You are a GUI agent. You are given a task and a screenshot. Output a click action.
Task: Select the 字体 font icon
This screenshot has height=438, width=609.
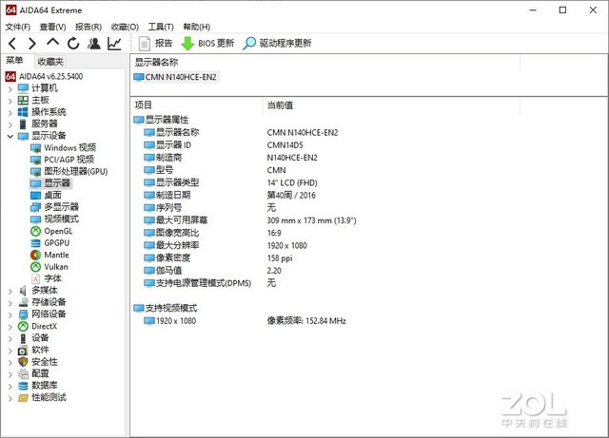[35, 278]
